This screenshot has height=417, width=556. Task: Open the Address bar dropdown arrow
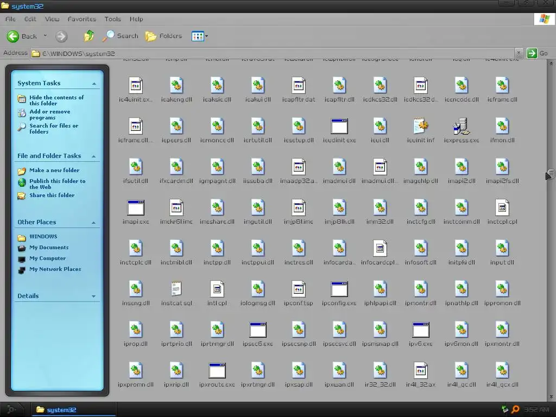click(519, 54)
